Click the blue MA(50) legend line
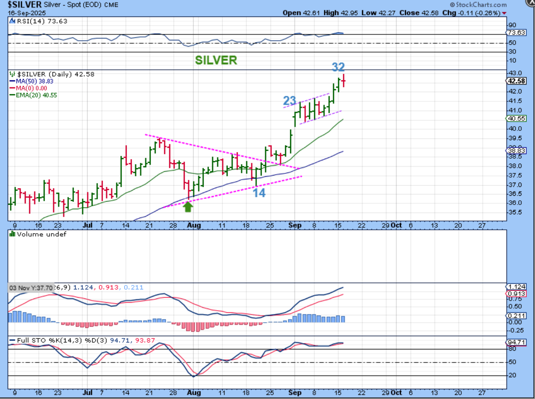535x399 pixels. [13, 81]
